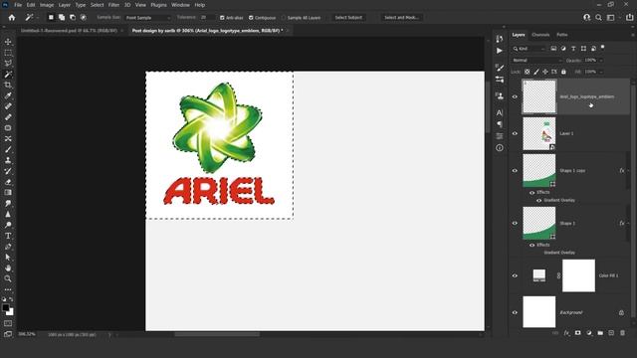This screenshot has height=358, width=637.
Task: Click the Share icon at top right
Action: tap(630, 18)
